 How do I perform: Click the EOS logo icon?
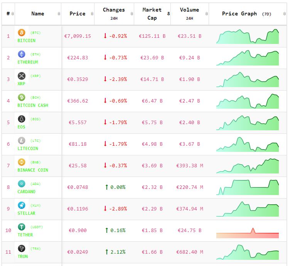[x=22, y=119]
